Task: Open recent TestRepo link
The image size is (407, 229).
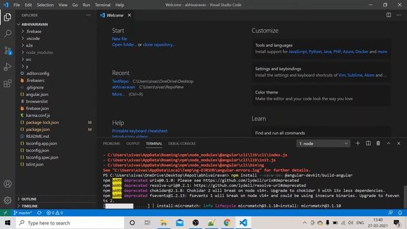Action: (120, 81)
